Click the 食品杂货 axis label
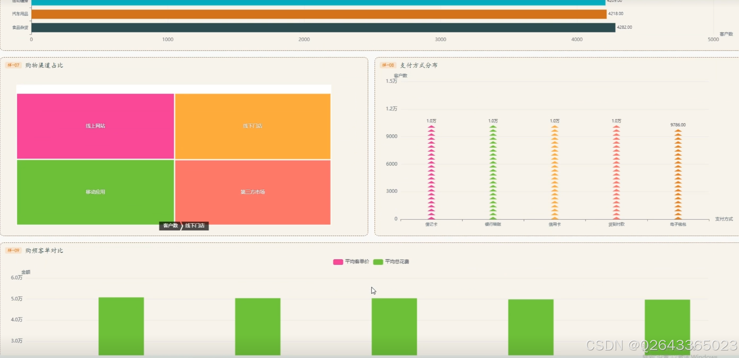 20,28
